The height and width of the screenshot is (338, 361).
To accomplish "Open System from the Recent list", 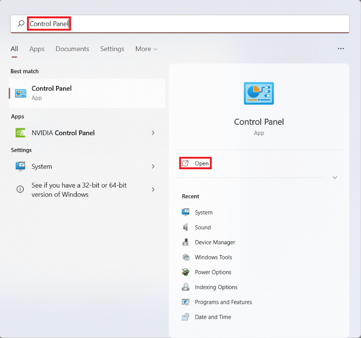I will 204,212.
